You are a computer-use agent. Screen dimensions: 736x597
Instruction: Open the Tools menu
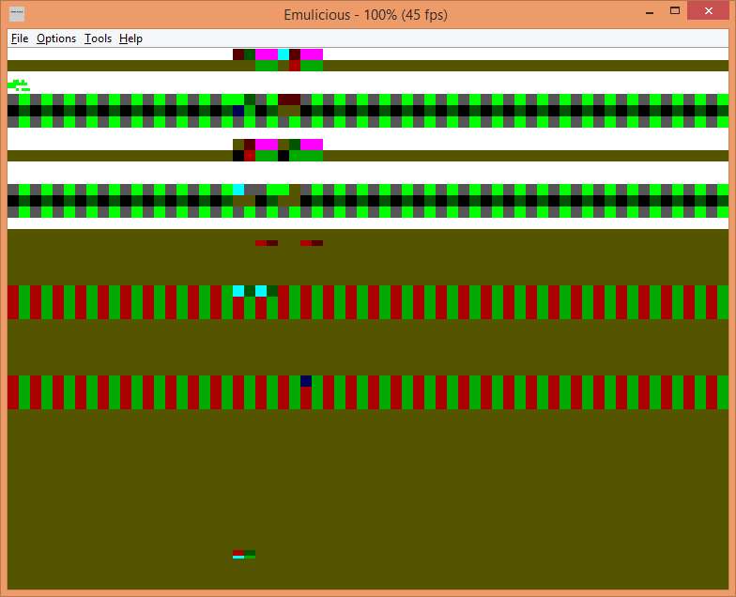coord(98,38)
